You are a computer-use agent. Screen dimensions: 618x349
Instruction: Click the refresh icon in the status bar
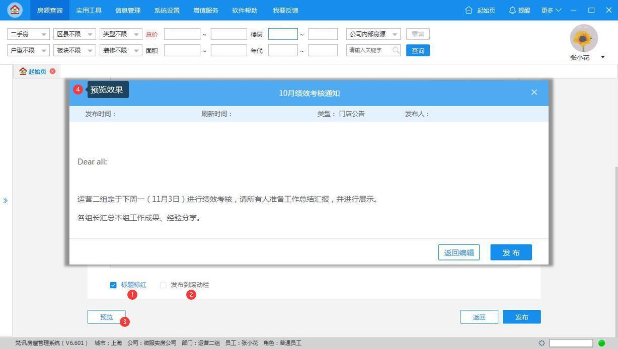coord(541,342)
